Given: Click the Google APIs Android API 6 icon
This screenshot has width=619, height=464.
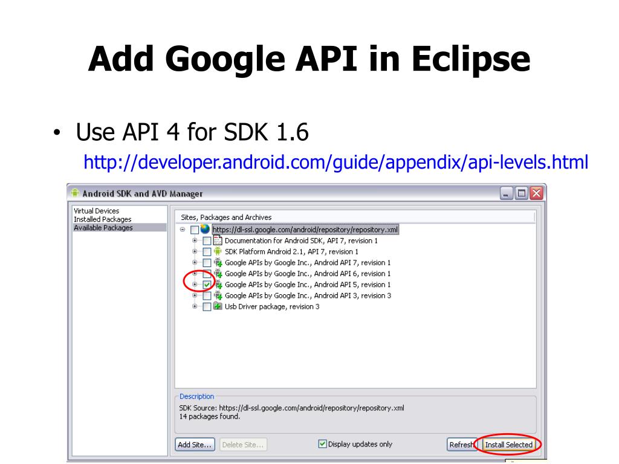Looking at the screenshot, I should [x=218, y=273].
